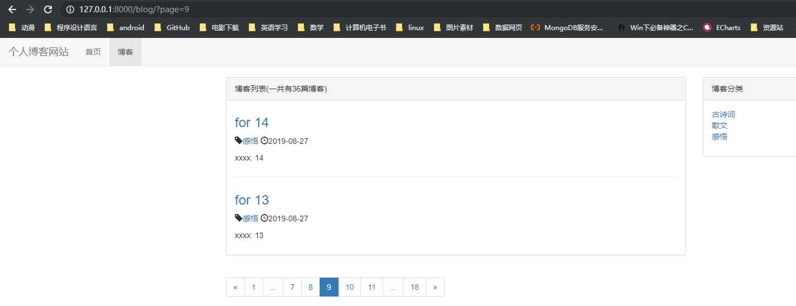Click the browser forward arrow
The width and height of the screenshot is (796, 306).
point(30,9)
